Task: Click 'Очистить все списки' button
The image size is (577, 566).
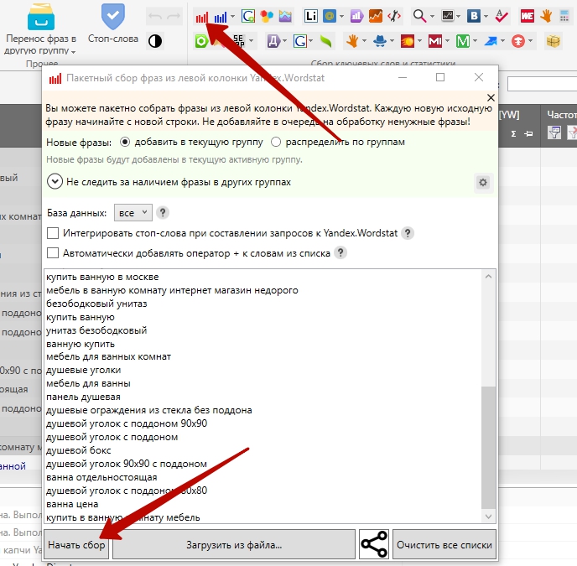Action: click(444, 545)
